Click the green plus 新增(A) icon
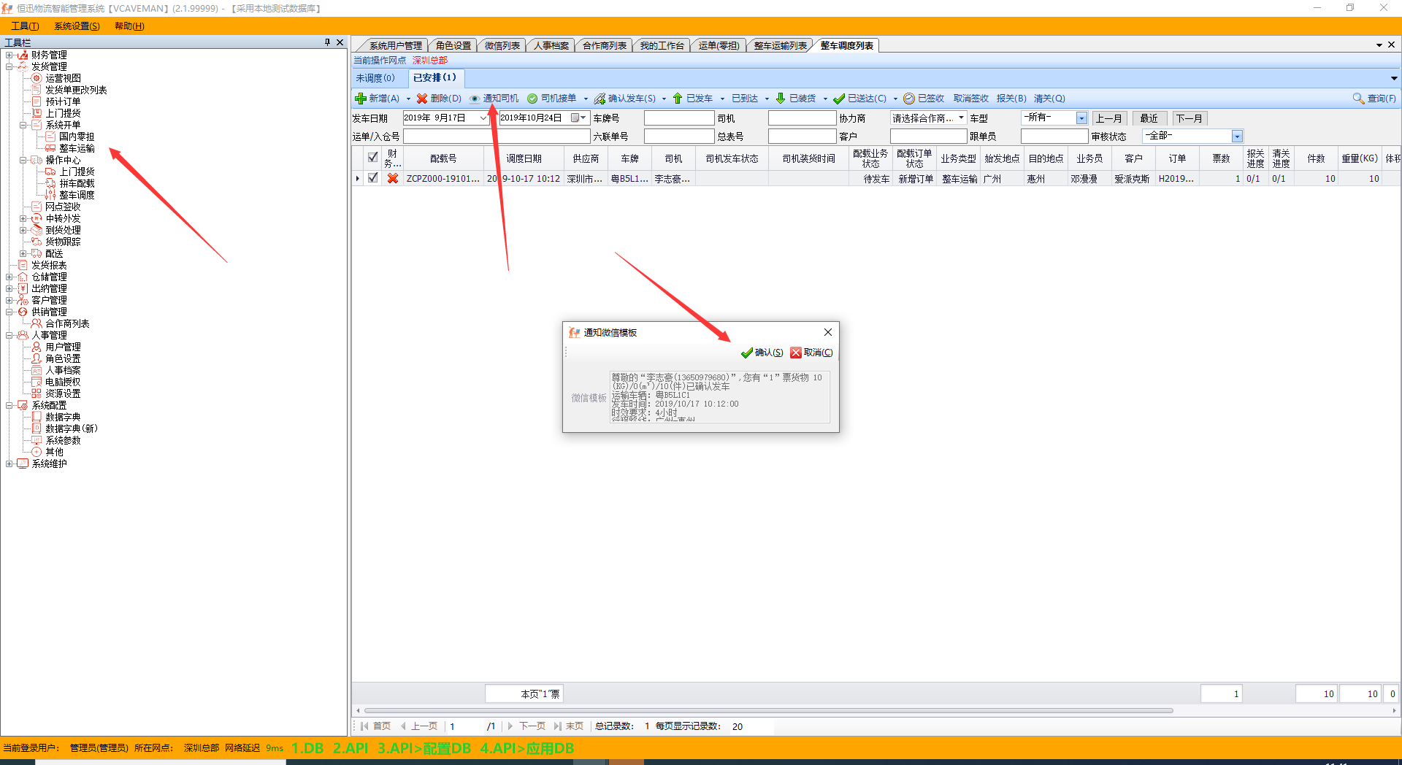The width and height of the screenshot is (1402, 765). click(x=360, y=99)
